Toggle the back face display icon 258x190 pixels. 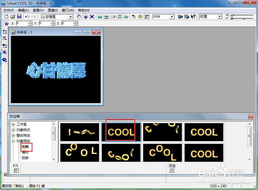tap(126, 17)
